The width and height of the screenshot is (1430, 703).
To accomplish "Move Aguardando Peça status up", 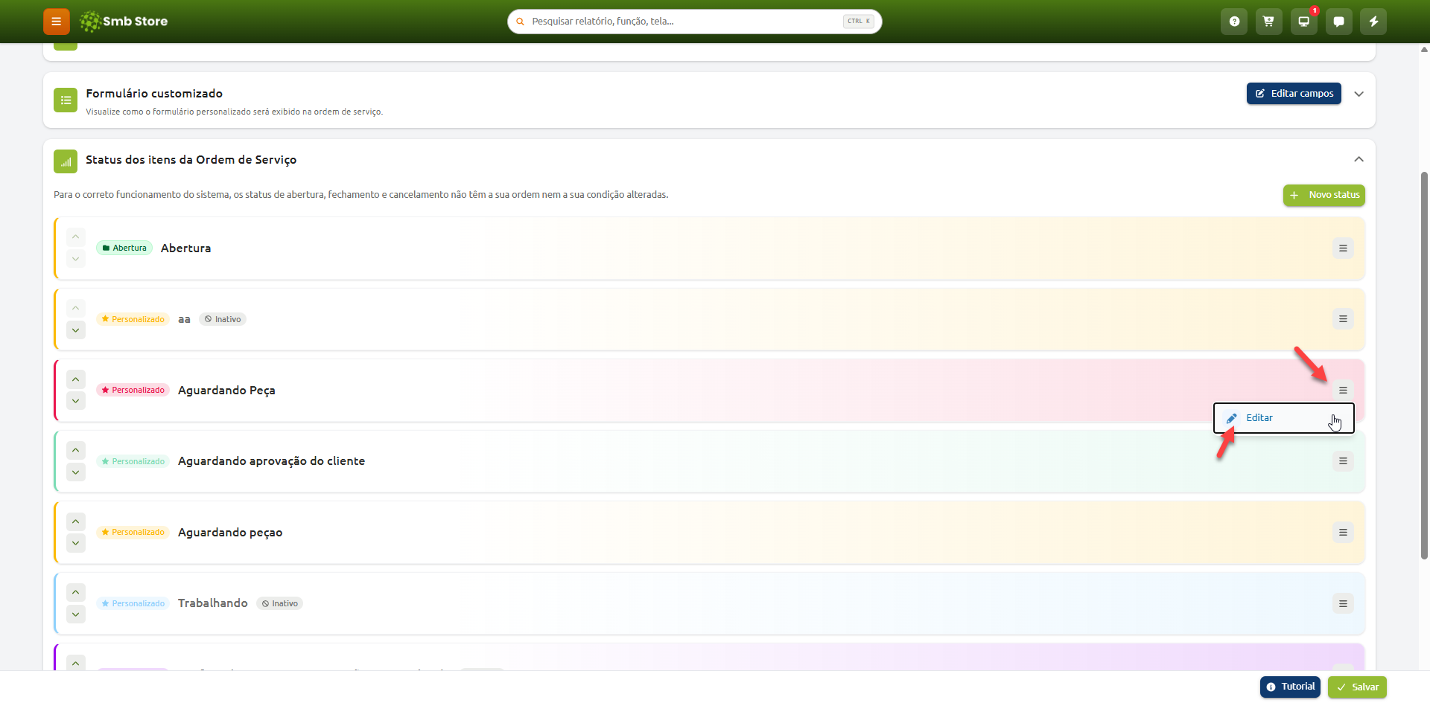I will pos(76,379).
